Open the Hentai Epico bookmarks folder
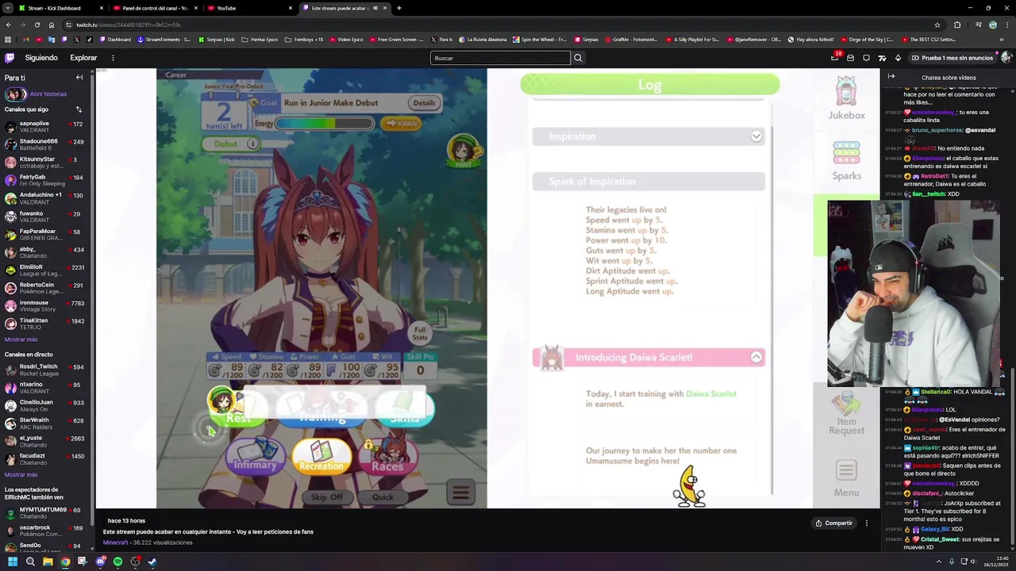The image size is (1016, 571). pyautogui.click(x=260, y=39)
